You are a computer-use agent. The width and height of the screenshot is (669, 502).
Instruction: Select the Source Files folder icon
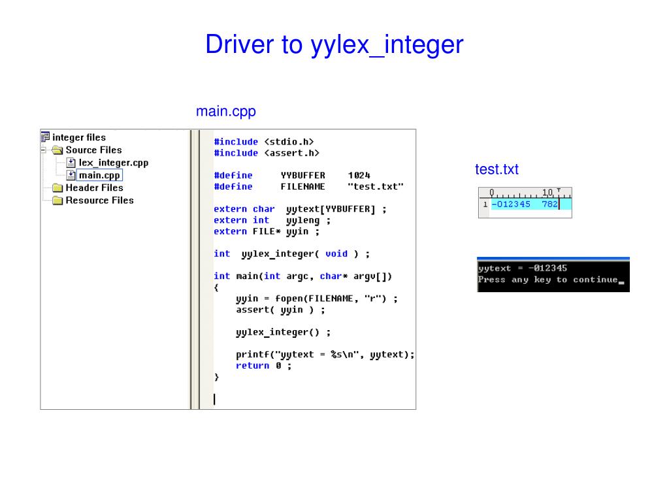coord(57,150)
